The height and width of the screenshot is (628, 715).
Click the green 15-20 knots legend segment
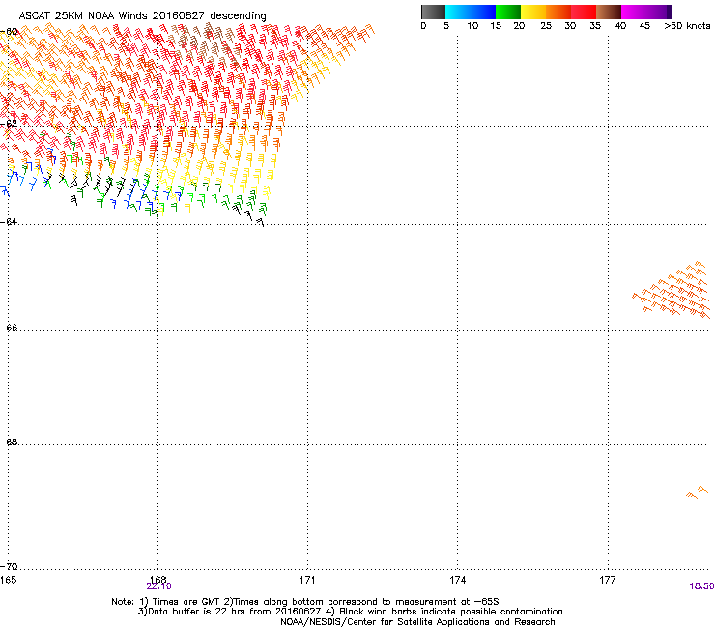508,12
